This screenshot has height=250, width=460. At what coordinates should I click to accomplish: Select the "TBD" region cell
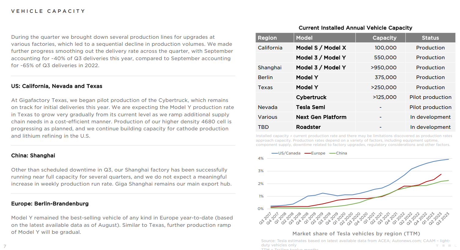click(263, 127)
